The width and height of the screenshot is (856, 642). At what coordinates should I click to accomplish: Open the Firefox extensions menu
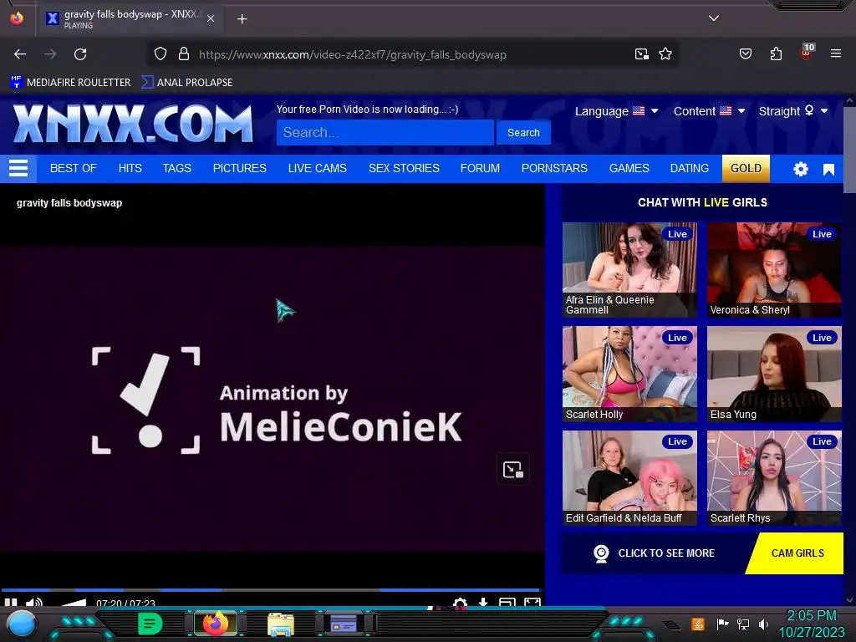click(x=776, y=53)
